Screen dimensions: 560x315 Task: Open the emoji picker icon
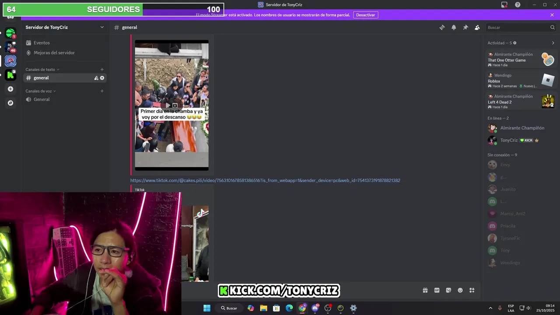click(x=460, y=290)
